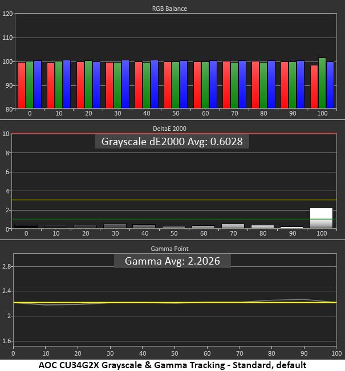
Task: Click the y-axis label 2.4 in Gamma chart
Action: coord(7,291)
